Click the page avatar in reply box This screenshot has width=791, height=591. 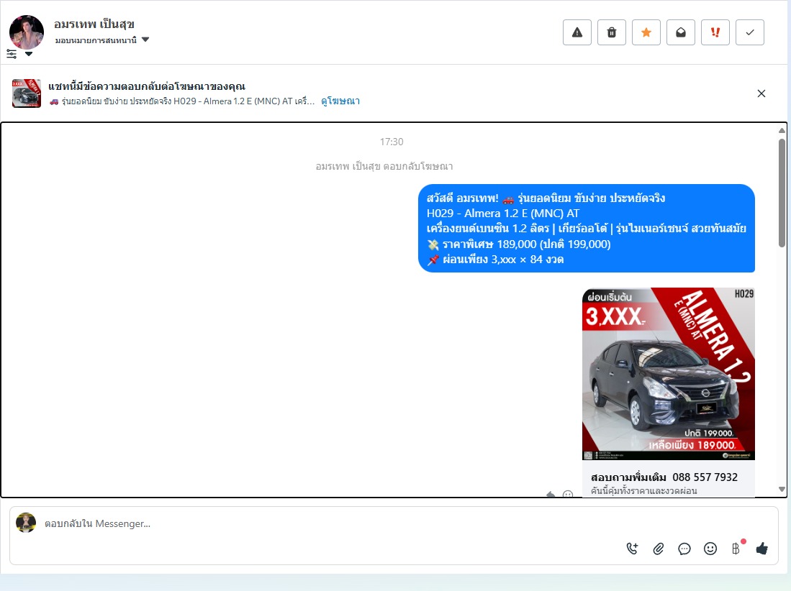point(26,523)
